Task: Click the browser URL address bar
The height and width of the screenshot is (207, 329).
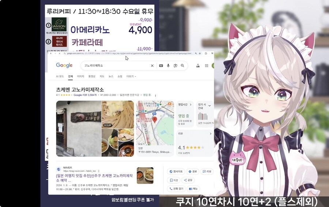Action: click(x=129, y=54)
